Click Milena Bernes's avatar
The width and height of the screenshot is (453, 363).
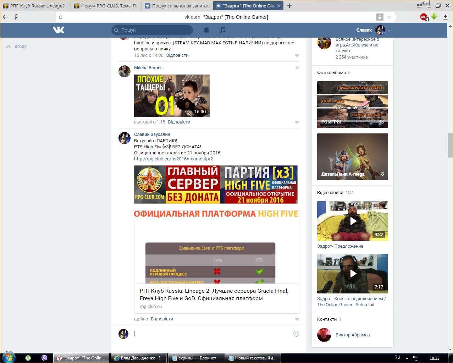tap(125, 71)
